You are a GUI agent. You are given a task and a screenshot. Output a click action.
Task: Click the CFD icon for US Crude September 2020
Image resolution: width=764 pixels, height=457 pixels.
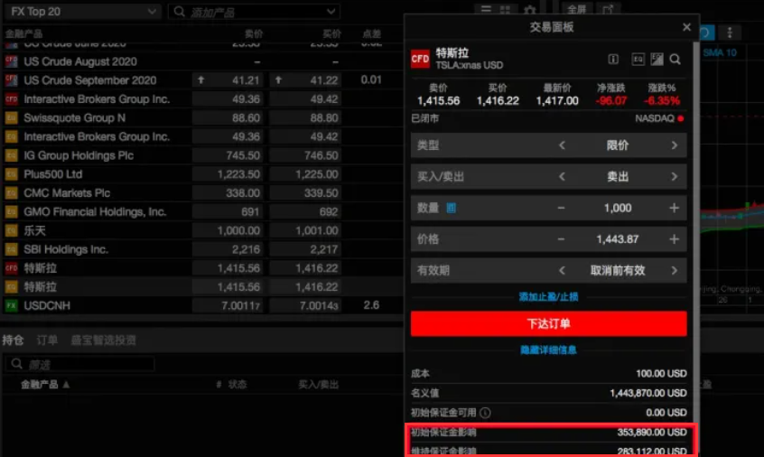11,80
